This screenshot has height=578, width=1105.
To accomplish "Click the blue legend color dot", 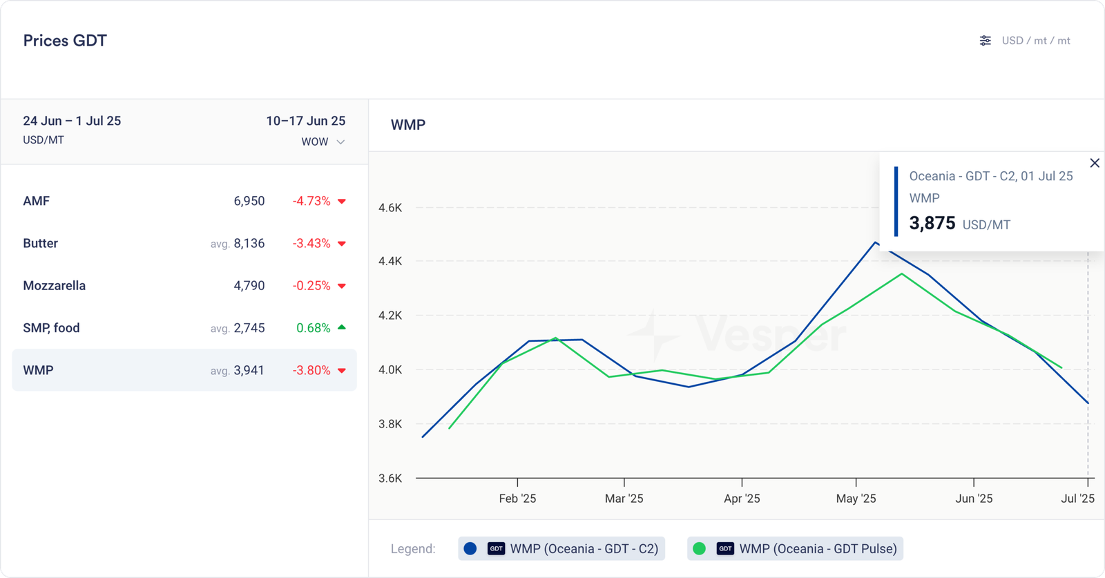I will [470, 549].
